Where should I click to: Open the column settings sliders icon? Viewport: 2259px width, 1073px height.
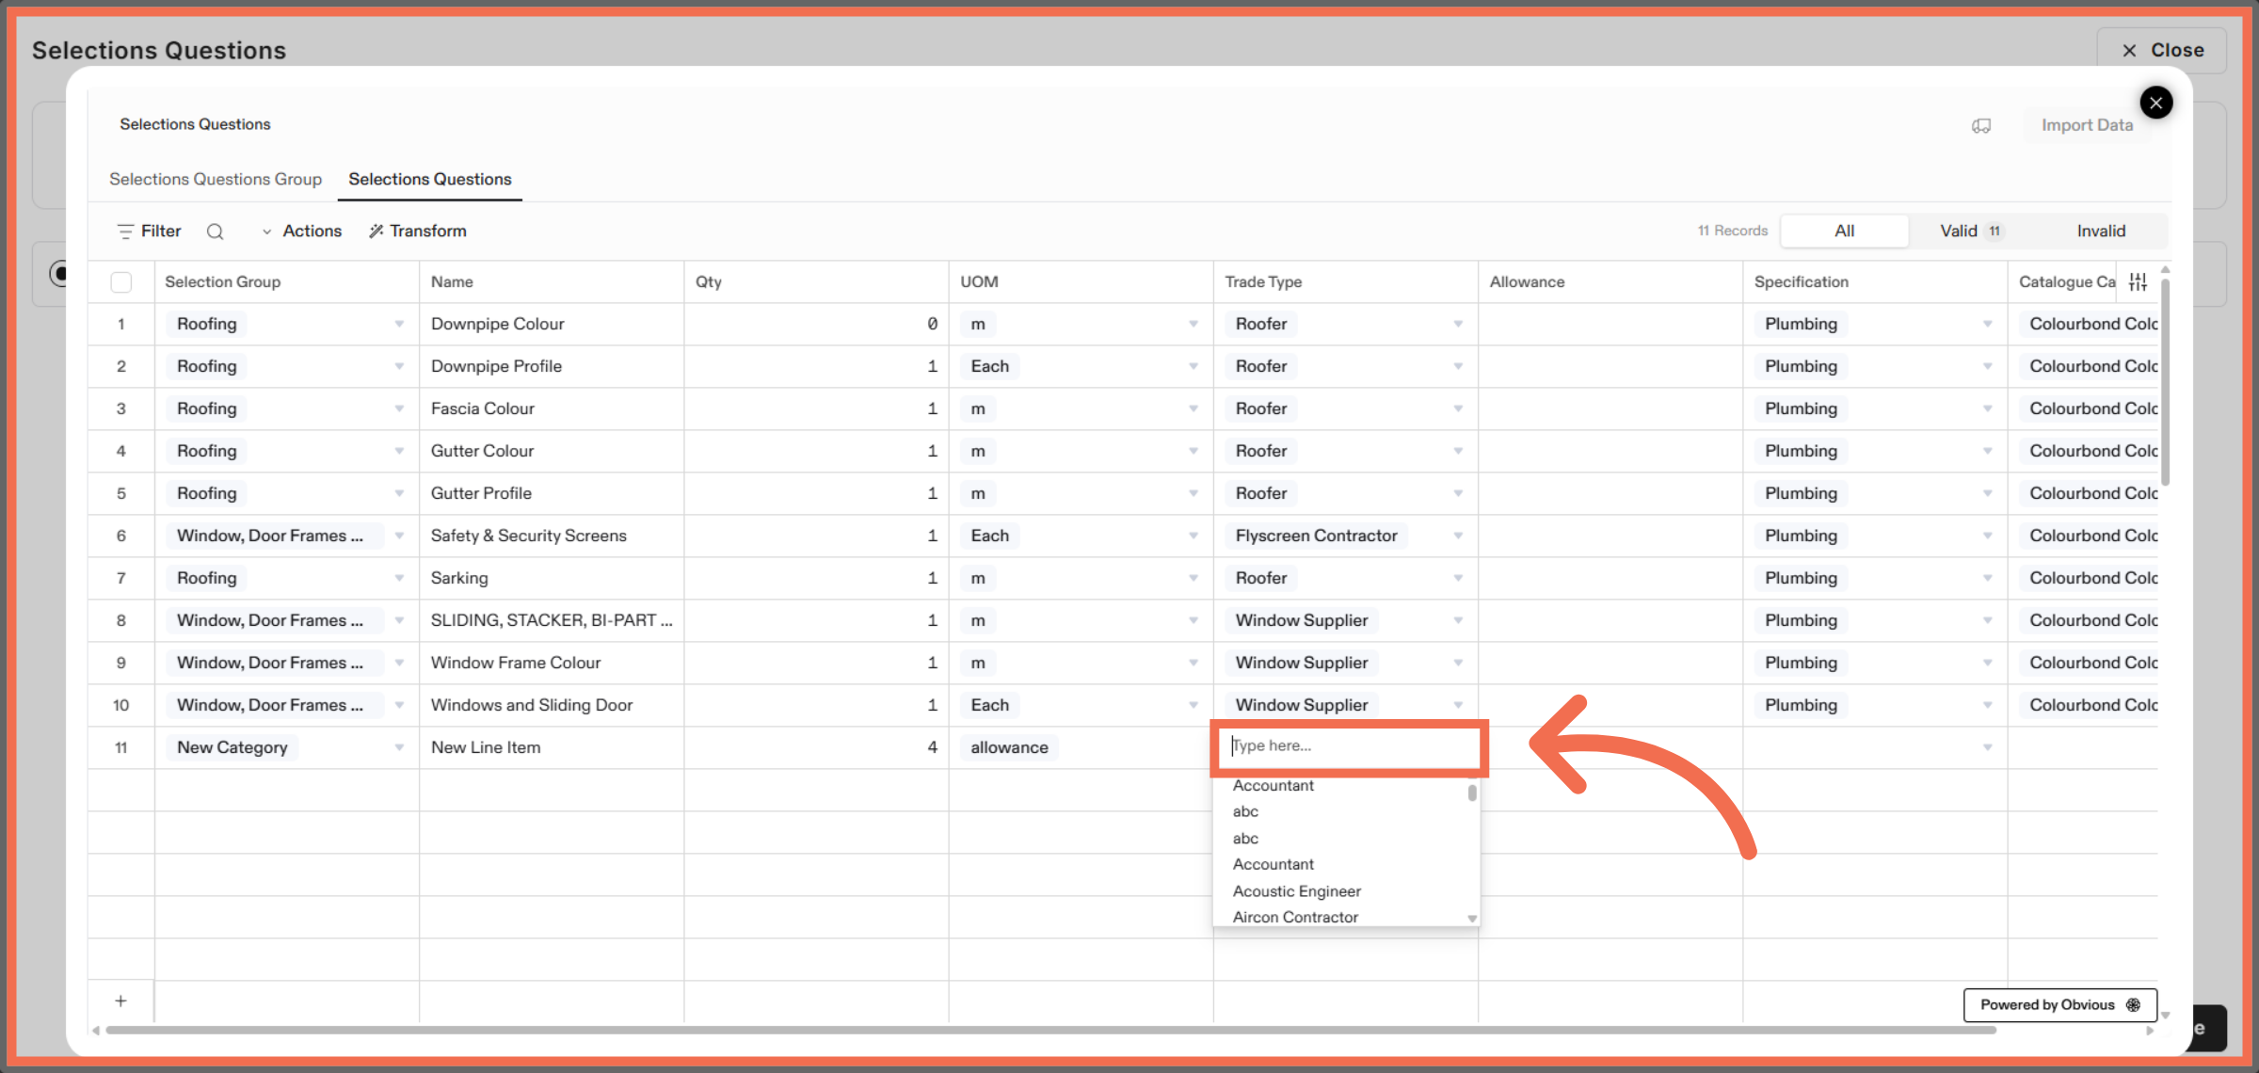click(2138, 281)
